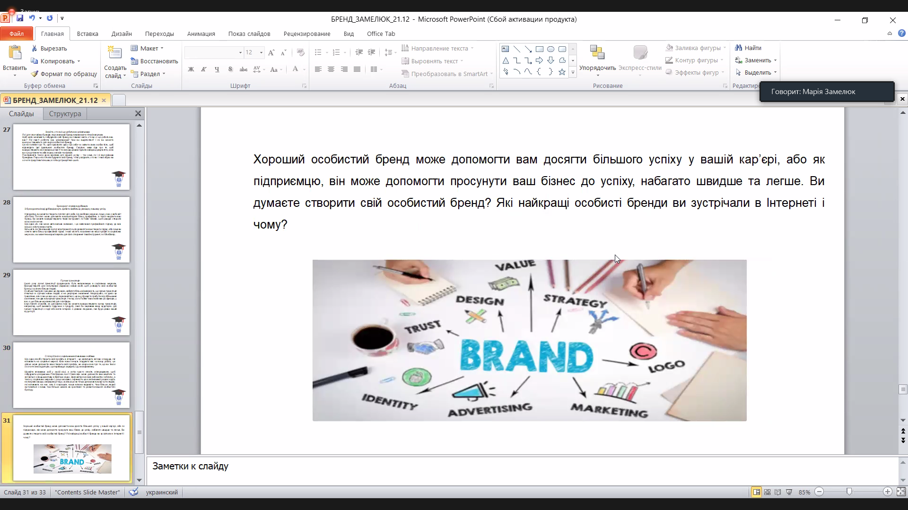The image size is (908, 510).
Task: Click the Заметки к слайду notes field
Action: coord(523,471)
